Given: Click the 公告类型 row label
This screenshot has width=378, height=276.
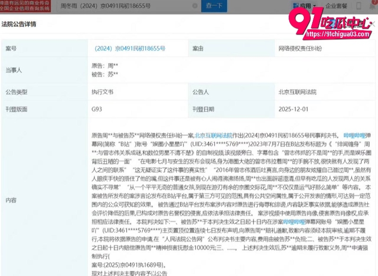Looking at the screenshot, I should click(x=17, y=92).
